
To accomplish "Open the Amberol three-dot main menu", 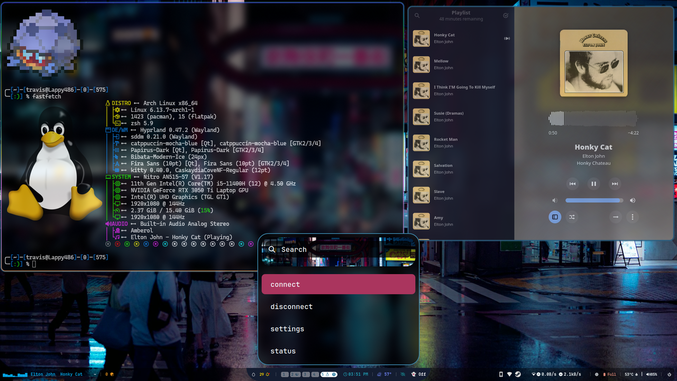I will pyautogui.click(x=632, y=217).
